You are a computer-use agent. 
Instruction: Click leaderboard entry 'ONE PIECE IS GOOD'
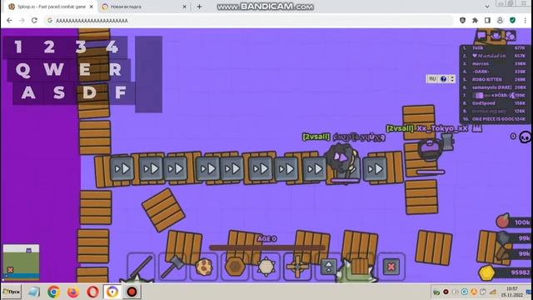[495, 118]
